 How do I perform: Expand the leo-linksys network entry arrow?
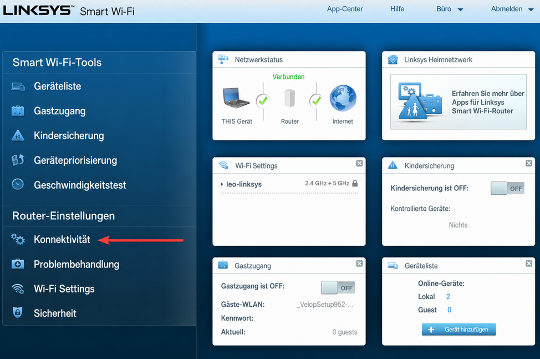click(222, 184)
